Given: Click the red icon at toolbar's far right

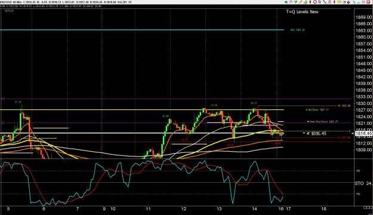Looking at the screenshot, I should [368, 2].
